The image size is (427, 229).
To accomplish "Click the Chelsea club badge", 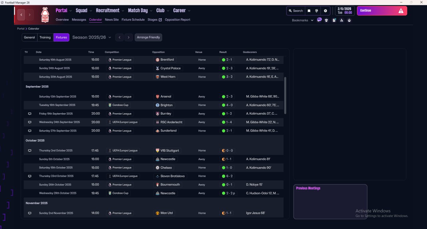I will 157,168.
